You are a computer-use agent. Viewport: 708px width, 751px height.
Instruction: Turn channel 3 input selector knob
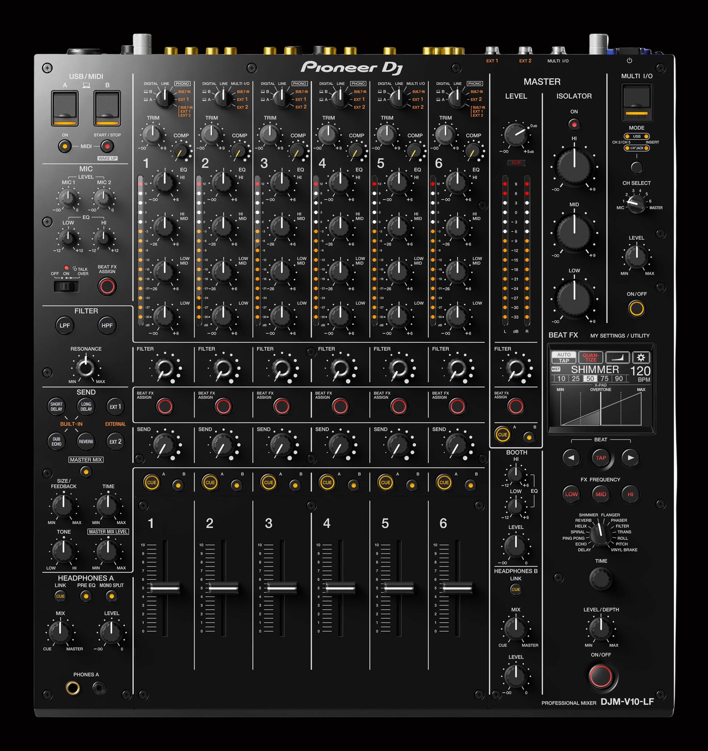(x=282, y=98)
